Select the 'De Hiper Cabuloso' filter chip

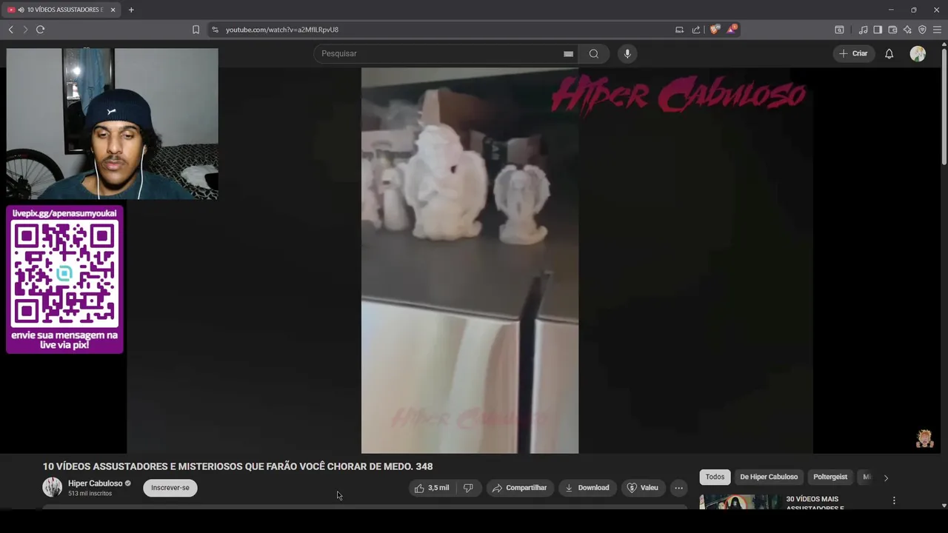(x=769, y=477)
